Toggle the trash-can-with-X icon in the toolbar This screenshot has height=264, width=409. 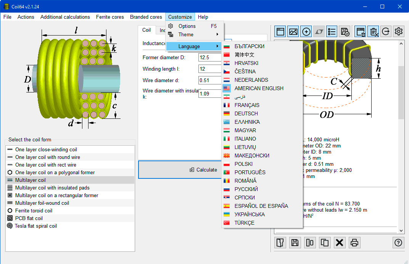(373, 32)
